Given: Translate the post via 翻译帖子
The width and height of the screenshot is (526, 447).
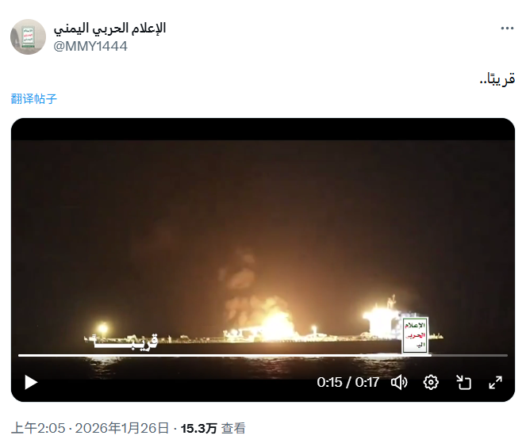Looking at the screenshot, I should pyautogui.click(x=34, y=99).
